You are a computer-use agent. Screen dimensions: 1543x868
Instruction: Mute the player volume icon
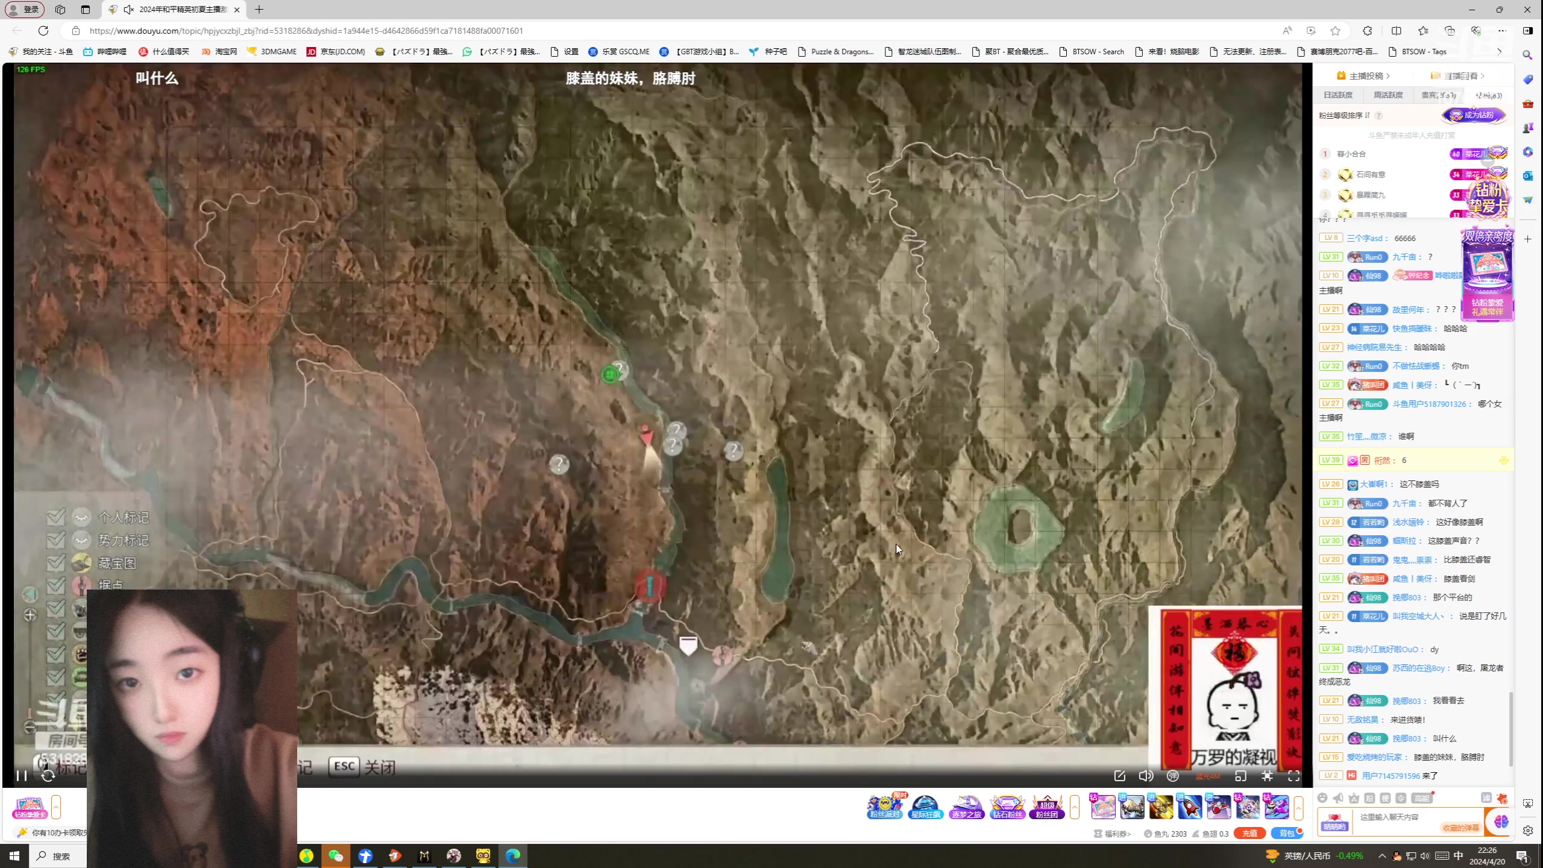point(1146,776)
